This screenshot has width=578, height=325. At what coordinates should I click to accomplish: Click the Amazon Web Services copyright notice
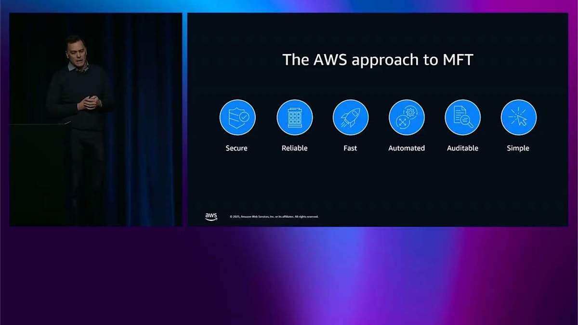pos(274,217)
